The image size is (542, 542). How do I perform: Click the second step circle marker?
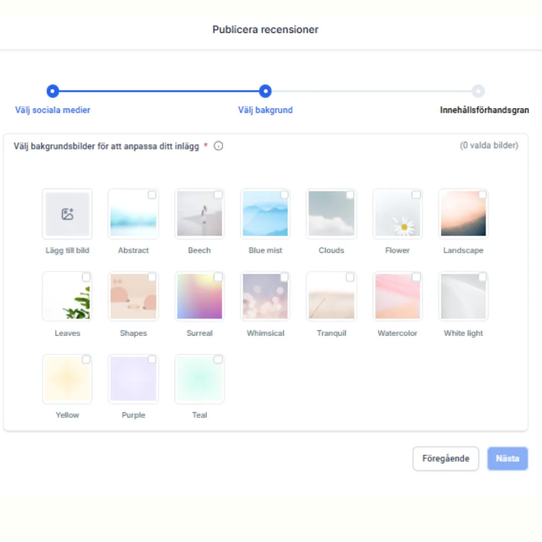tap(266, 91)
